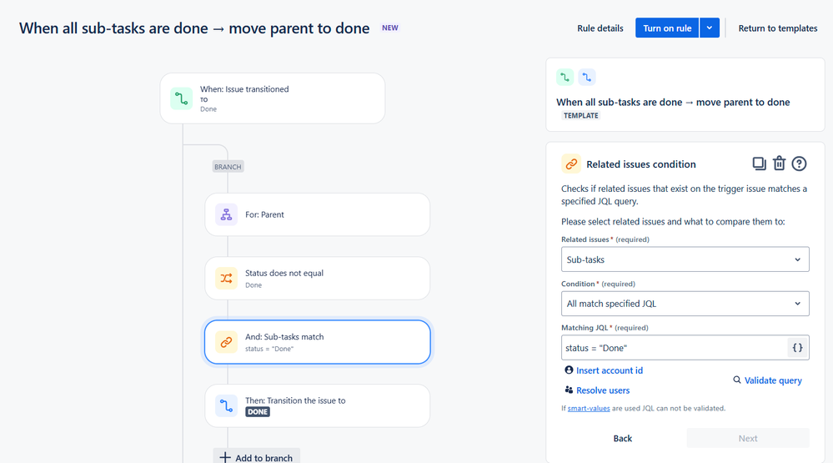Click the blue action icon in template panel
833x463 pixels.
(586, 77)
